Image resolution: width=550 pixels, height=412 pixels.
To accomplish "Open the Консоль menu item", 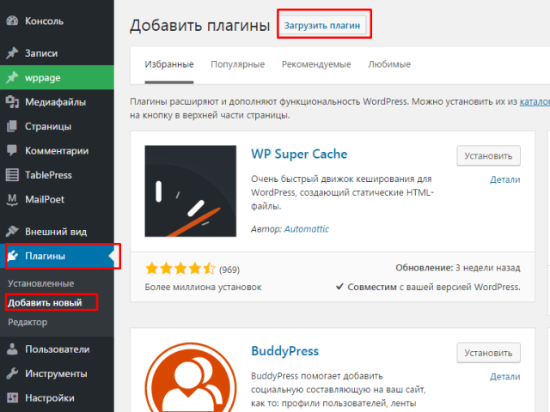I will (44, 21).
